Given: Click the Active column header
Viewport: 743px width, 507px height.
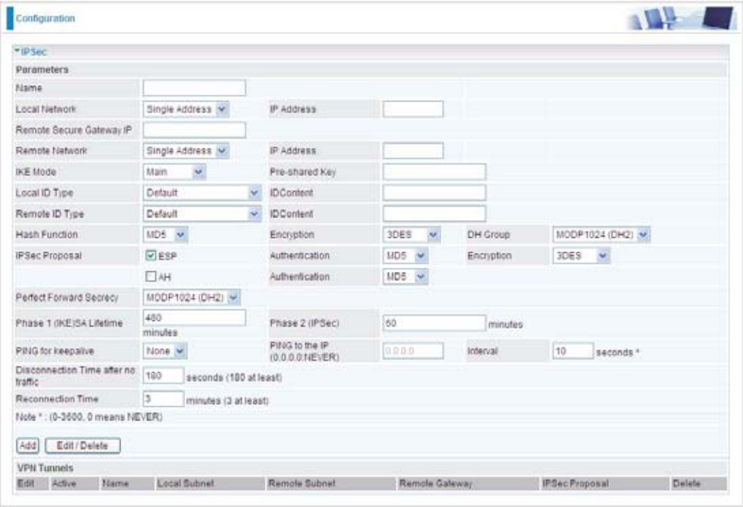Looking at the screenshot, I should click(x=63, y=484).
